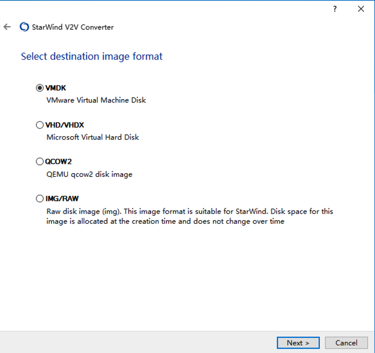Screen dimensions: 375x353
Task: Click the 'StarWind V2V Converter' title text
Action: pos(73,27)
